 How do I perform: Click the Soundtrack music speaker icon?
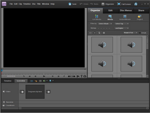(4, 105)
